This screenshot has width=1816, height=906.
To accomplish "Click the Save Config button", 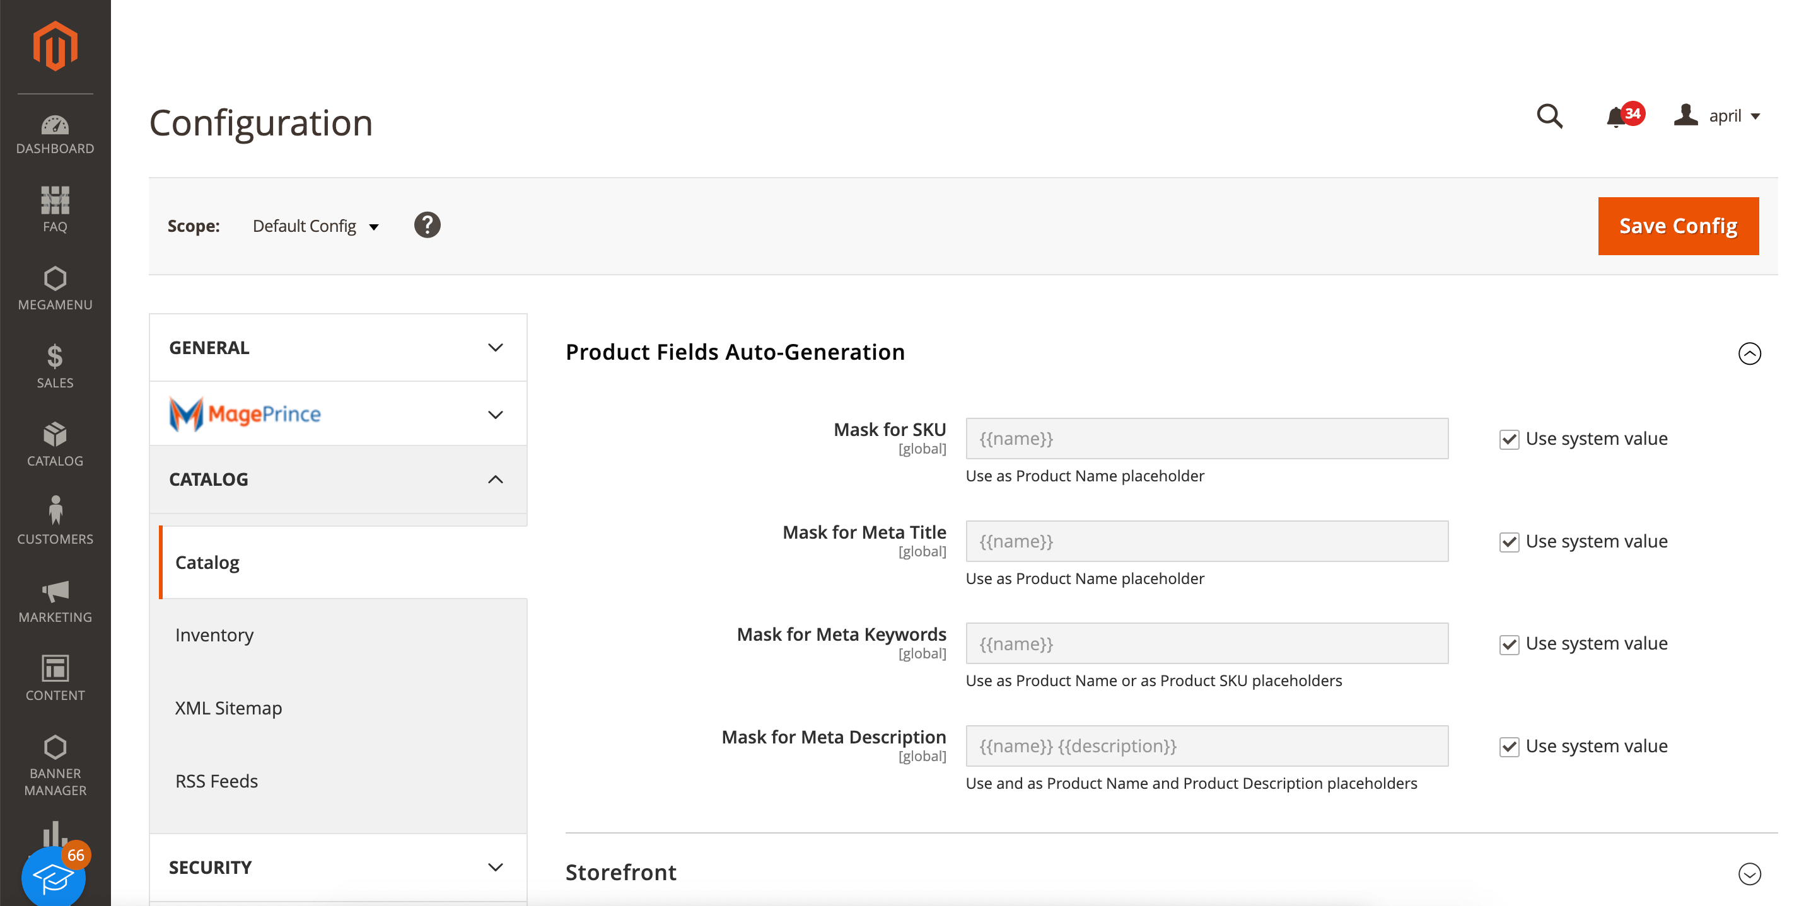I will point(1678,226).
